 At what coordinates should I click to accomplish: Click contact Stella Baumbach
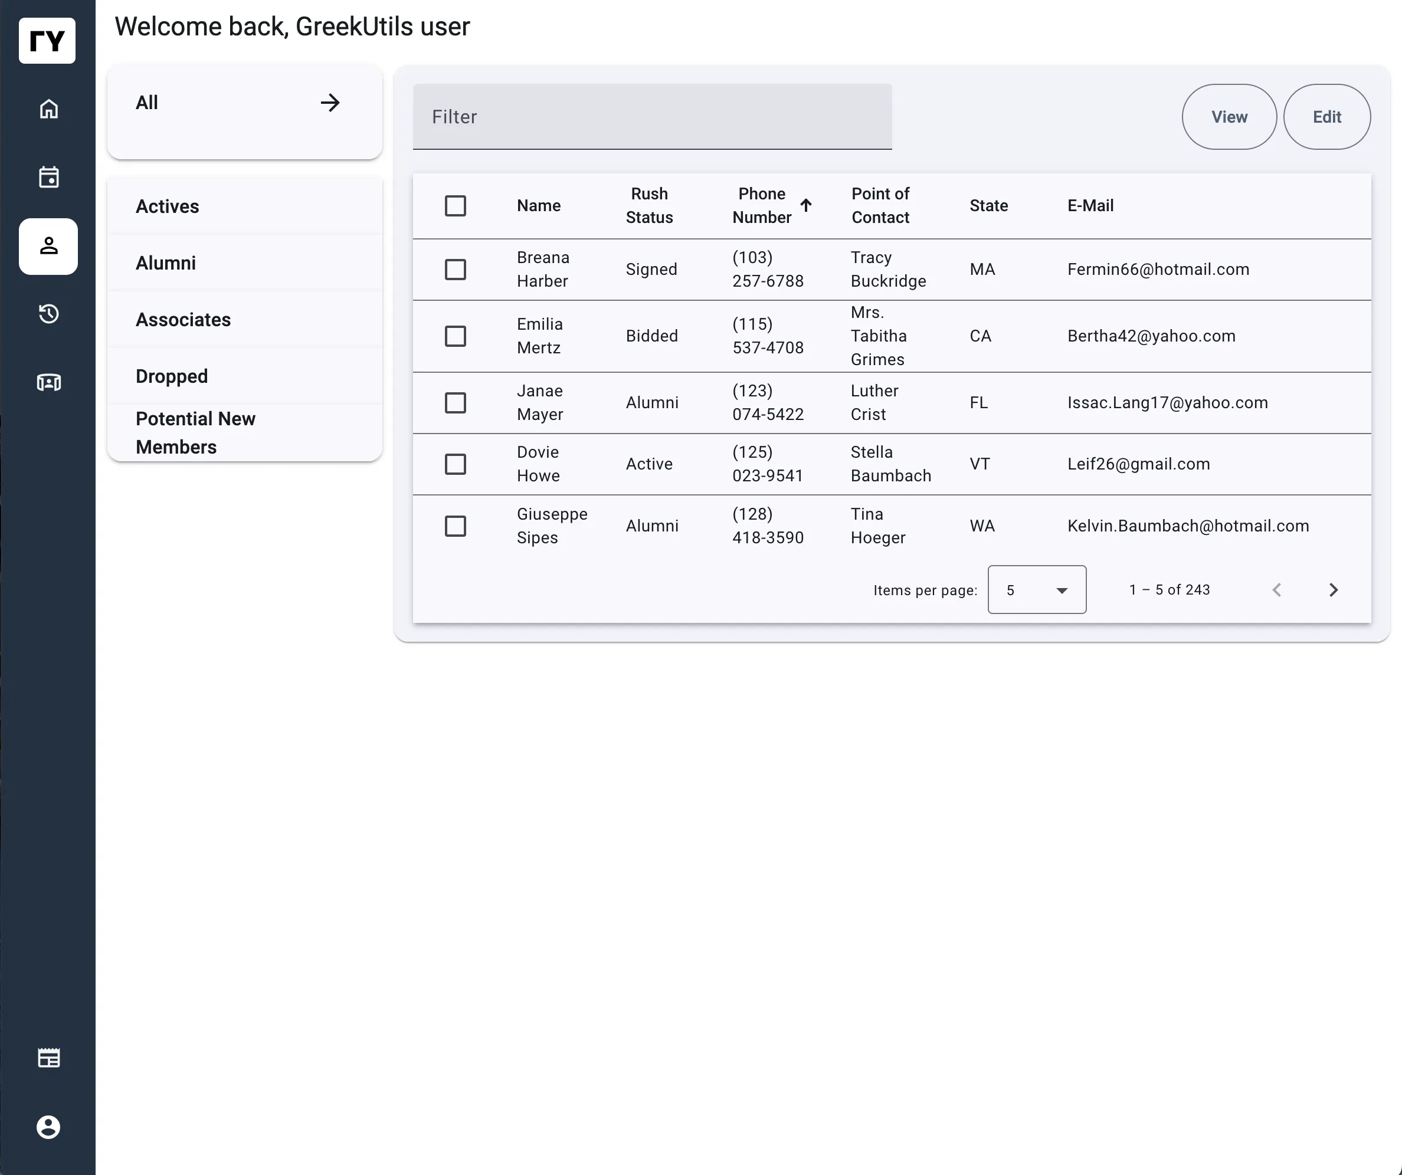click(x=890, y=464)
